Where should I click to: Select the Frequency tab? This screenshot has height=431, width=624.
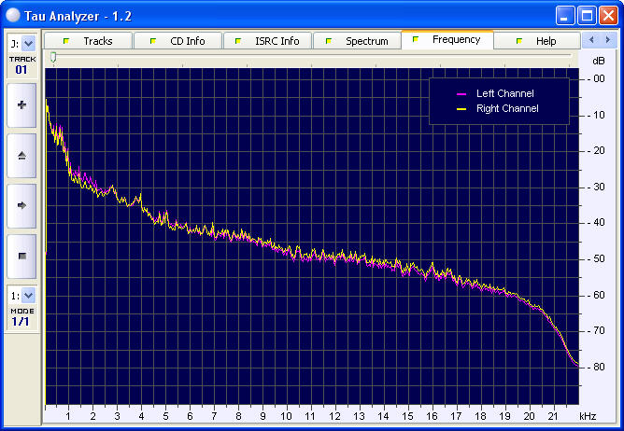click(x=447, y=40)
